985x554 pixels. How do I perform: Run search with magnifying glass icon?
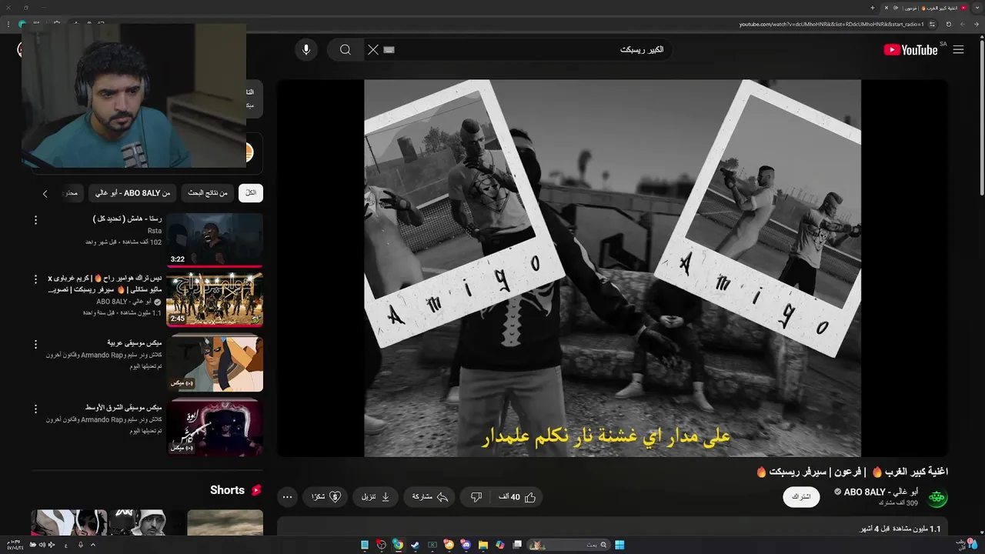346,49
